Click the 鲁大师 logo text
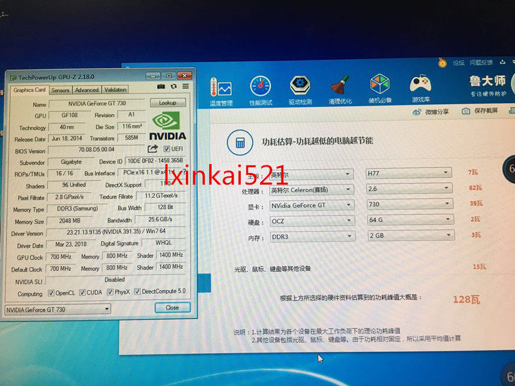515x386 pixels. pyautogui.click(x=487, y=81)
